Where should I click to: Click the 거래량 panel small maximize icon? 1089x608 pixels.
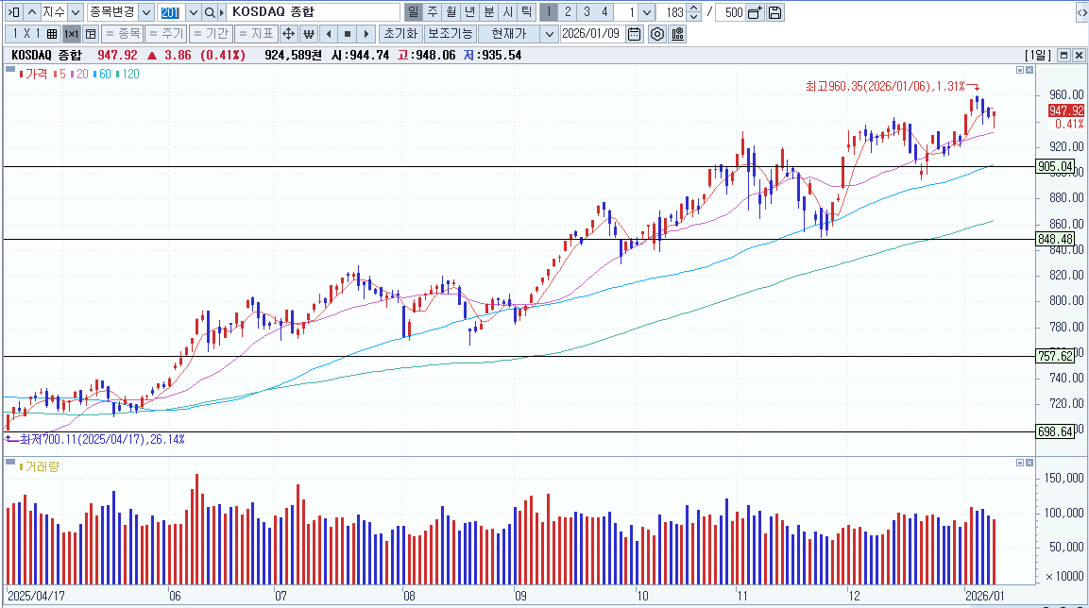tap(1020, 463)
